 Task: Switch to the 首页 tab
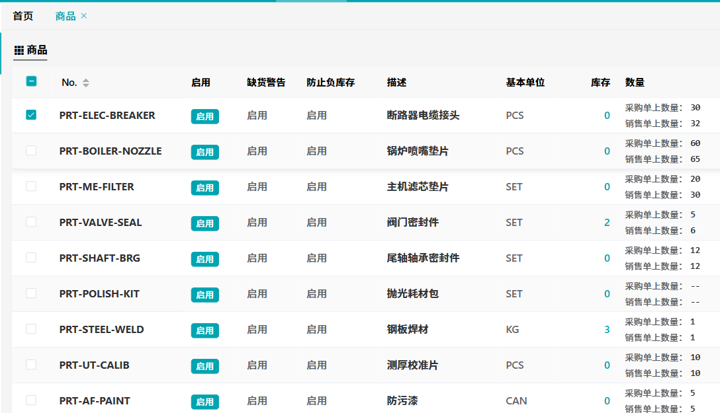click(x=23, y=16)
